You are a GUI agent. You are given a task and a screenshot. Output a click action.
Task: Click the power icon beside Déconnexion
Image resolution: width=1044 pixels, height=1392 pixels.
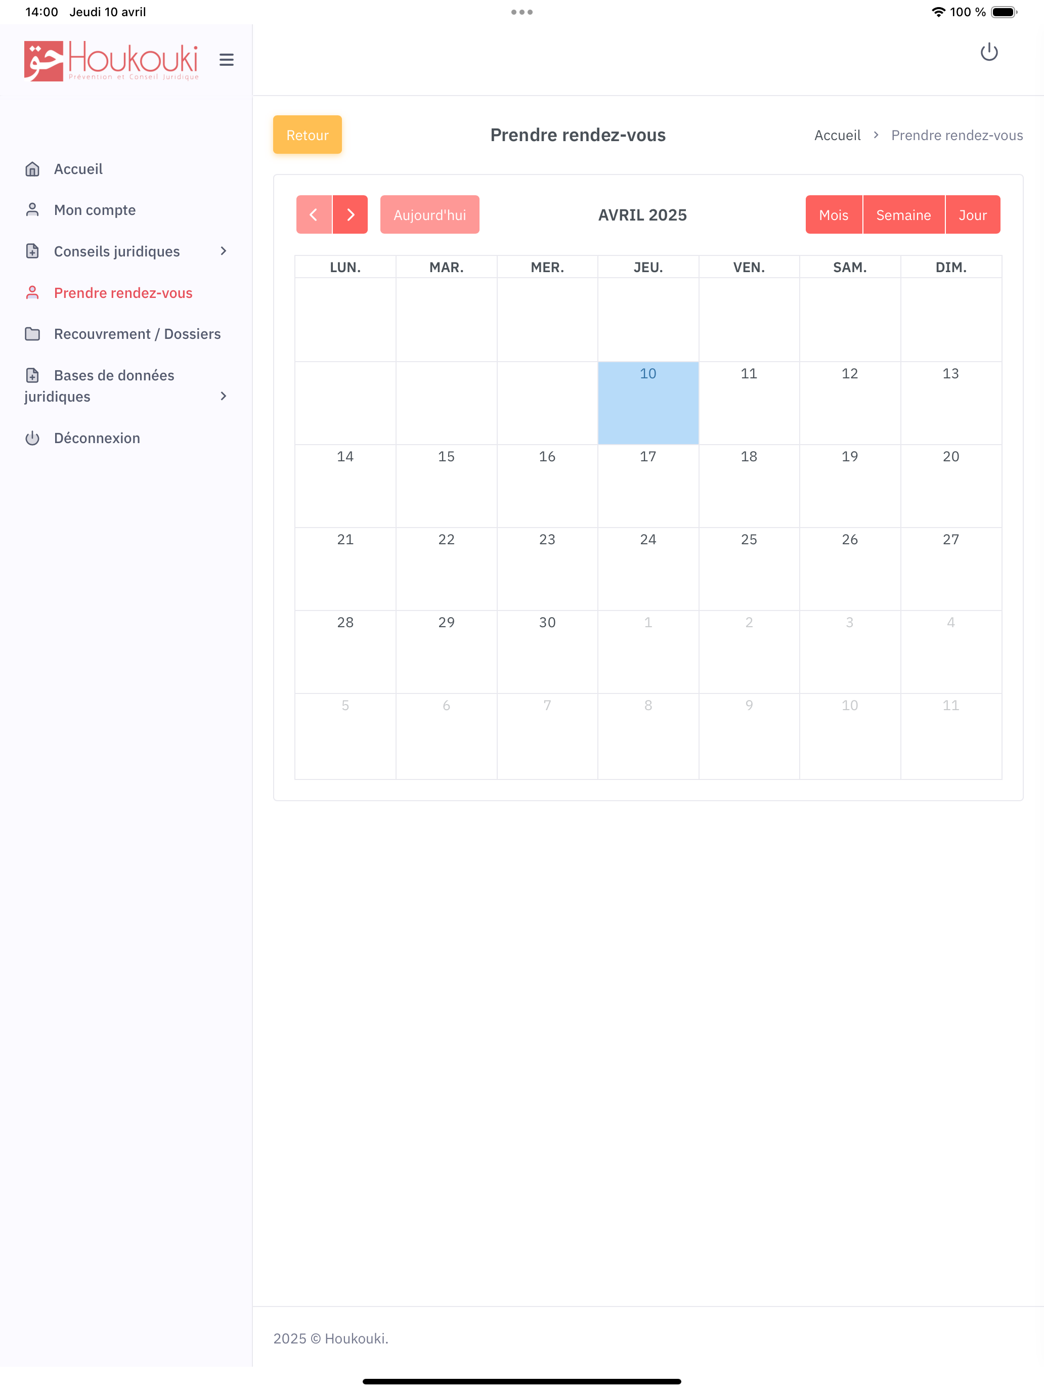pos(32,438)
